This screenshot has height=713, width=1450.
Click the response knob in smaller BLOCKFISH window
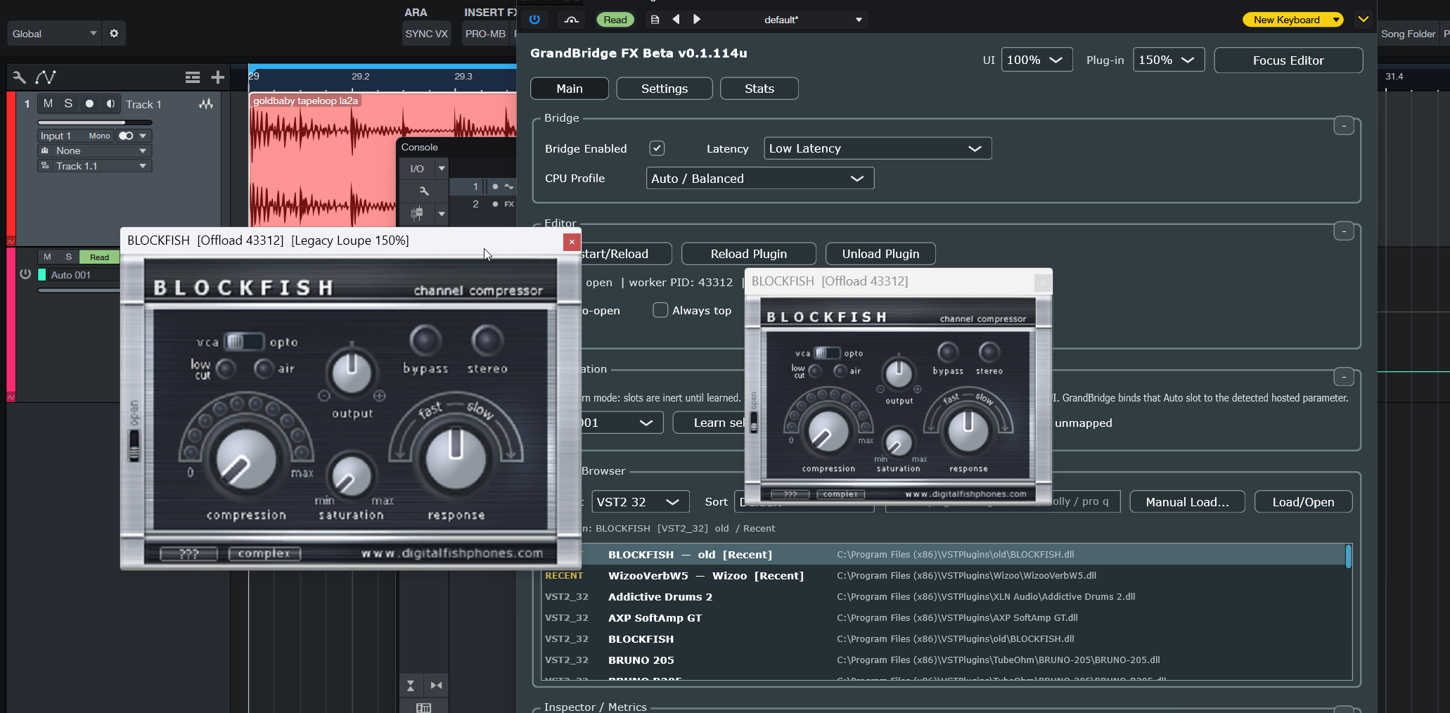click(x=968, y=430)
